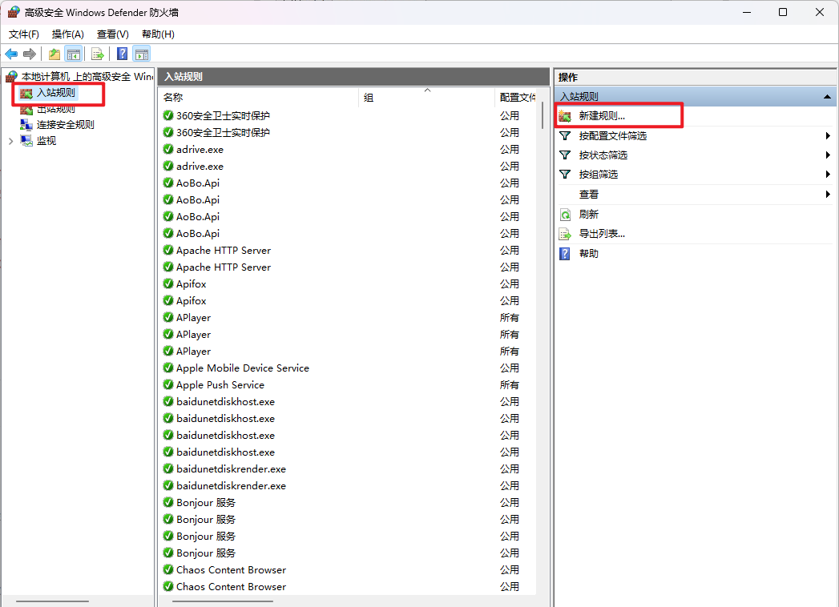This screenshot has width=839, height=607.
Task: Expand the 监视 tree node
Action: [10, 141]
